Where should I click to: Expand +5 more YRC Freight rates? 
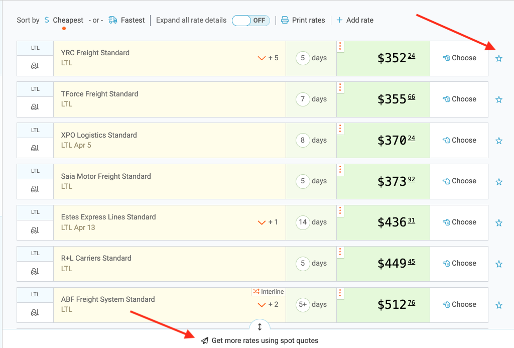(x=268, y=58)
